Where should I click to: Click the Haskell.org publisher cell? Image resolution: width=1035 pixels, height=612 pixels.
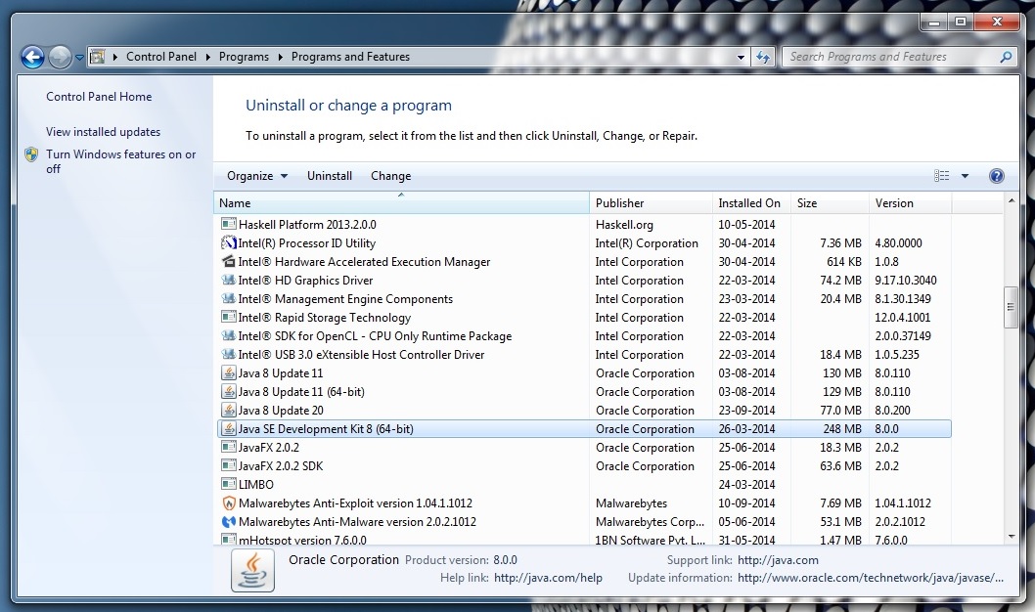tap(624, 224)
